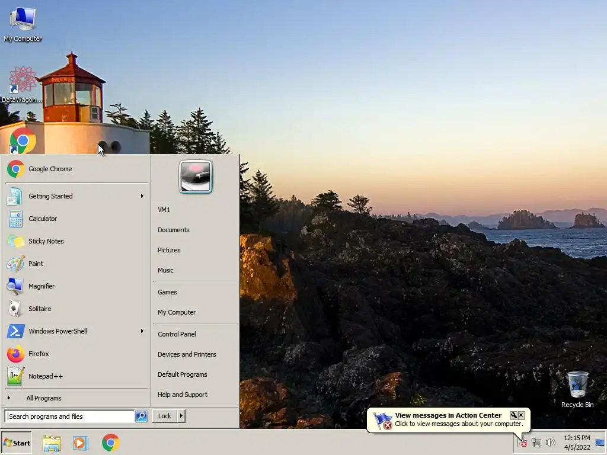The width and height of the screenshot is (607, 455).
Task: Open notification options wrench in the balloon
Action: (x=514, y=415)
